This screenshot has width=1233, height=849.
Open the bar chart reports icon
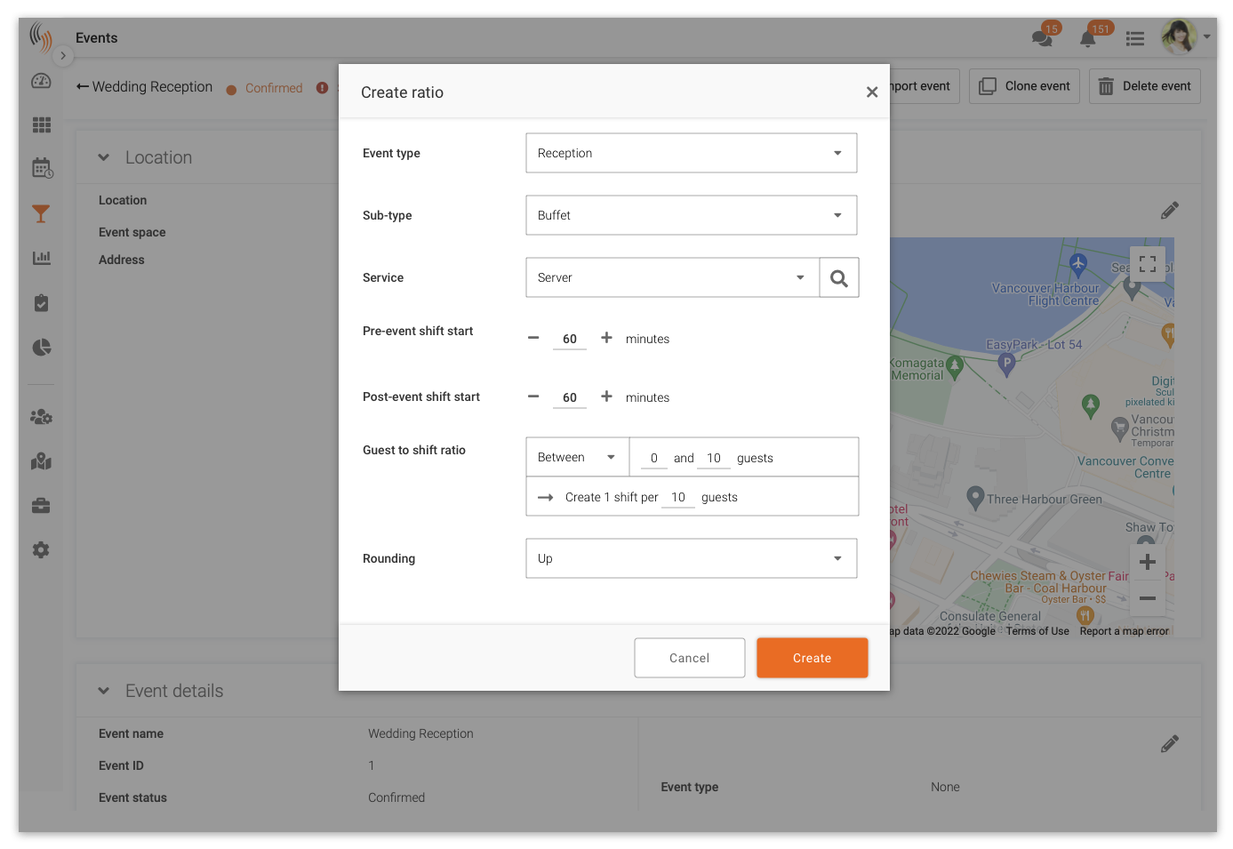(x=41, y=258)
